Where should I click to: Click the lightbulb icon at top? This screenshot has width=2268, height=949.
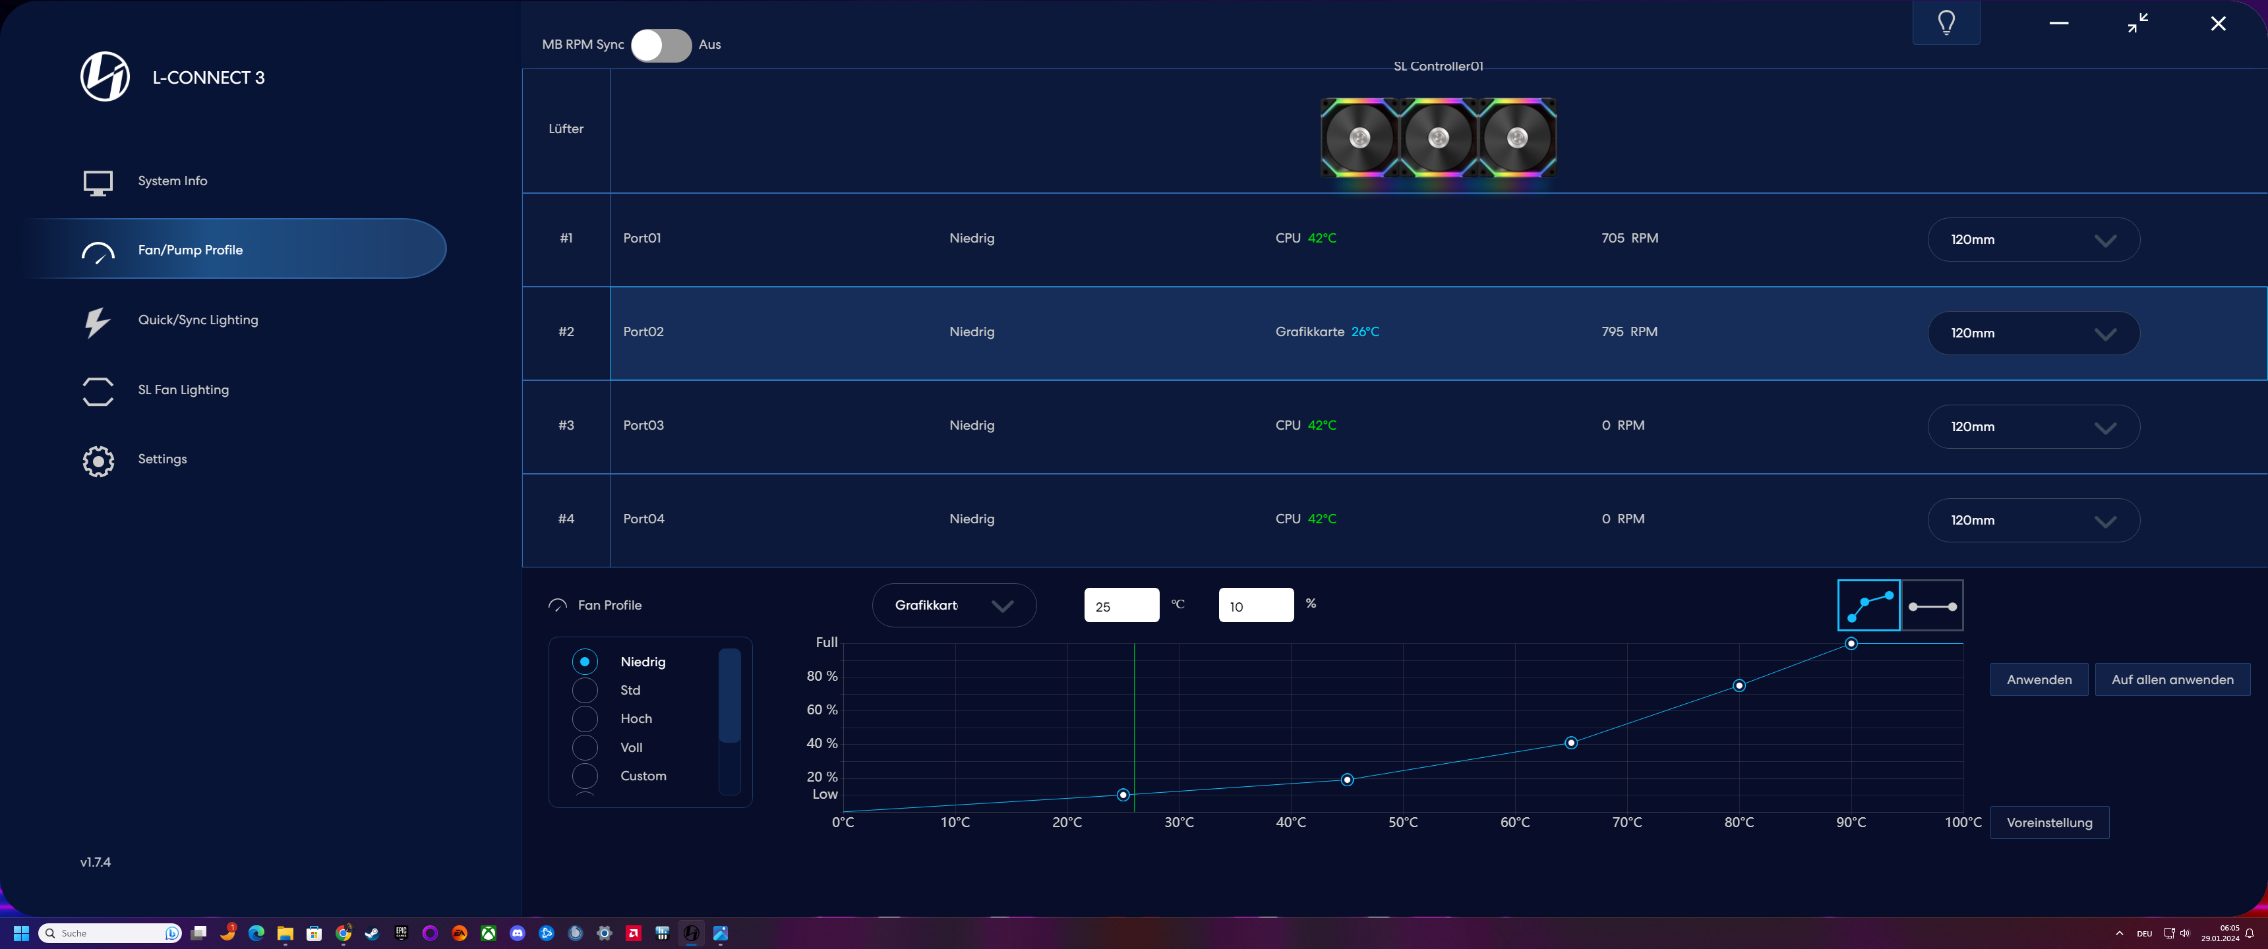pos(1946,22)
